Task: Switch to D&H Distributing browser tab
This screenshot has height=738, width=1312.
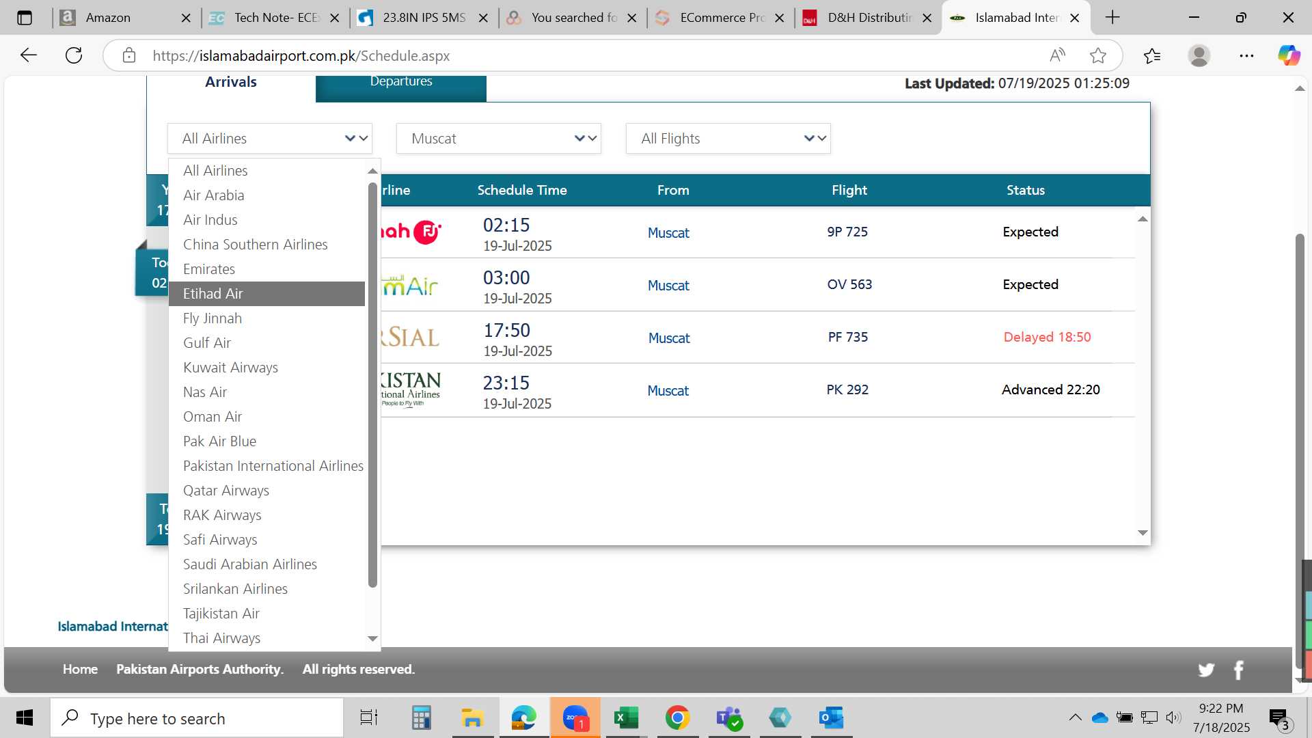Action: click(x=868, y=18)
